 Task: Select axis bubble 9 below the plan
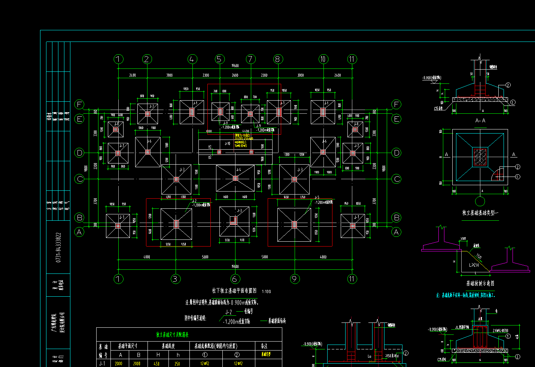tap(294, 279)
